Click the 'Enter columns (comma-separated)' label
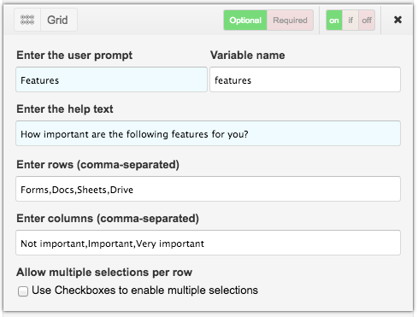 pos(108,218)
